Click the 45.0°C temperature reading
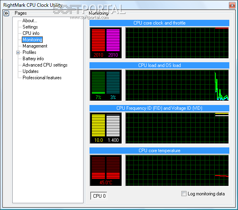Screen dimensions: 238x210 click(x=106, y=183)
